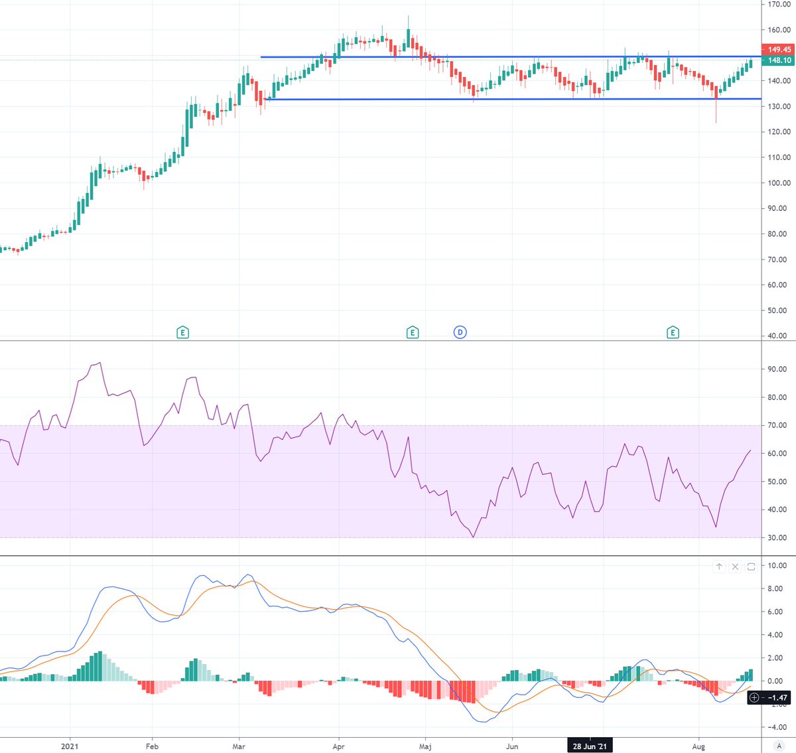Click the Maj time axis label
The height and width of the screenshot is (753, 796).
point(426,746)
